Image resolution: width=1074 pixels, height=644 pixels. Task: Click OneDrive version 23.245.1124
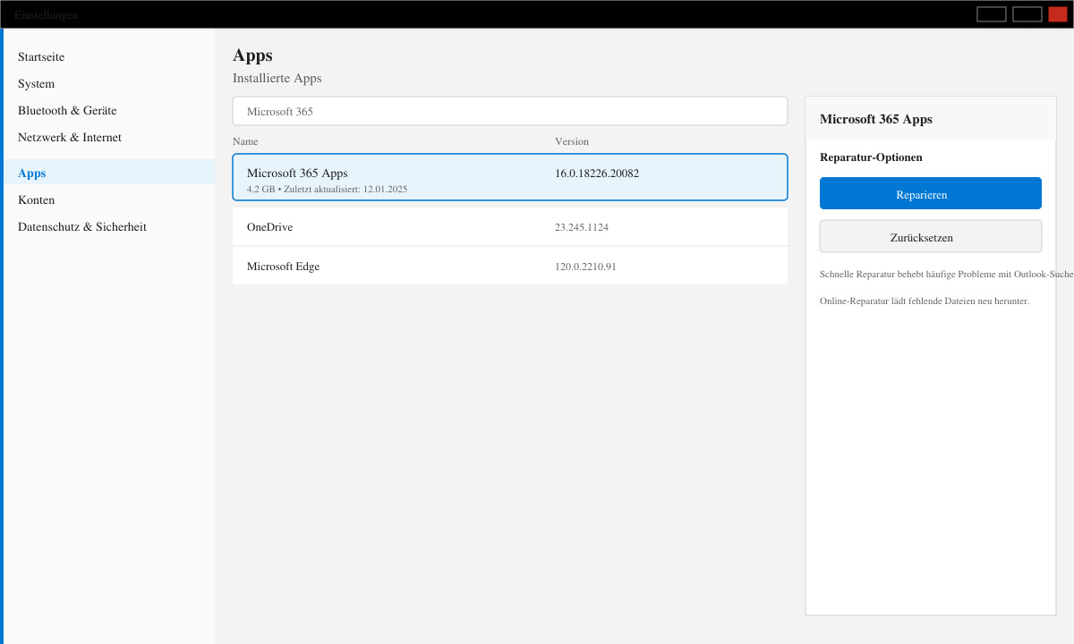click(x=582, y=227)
